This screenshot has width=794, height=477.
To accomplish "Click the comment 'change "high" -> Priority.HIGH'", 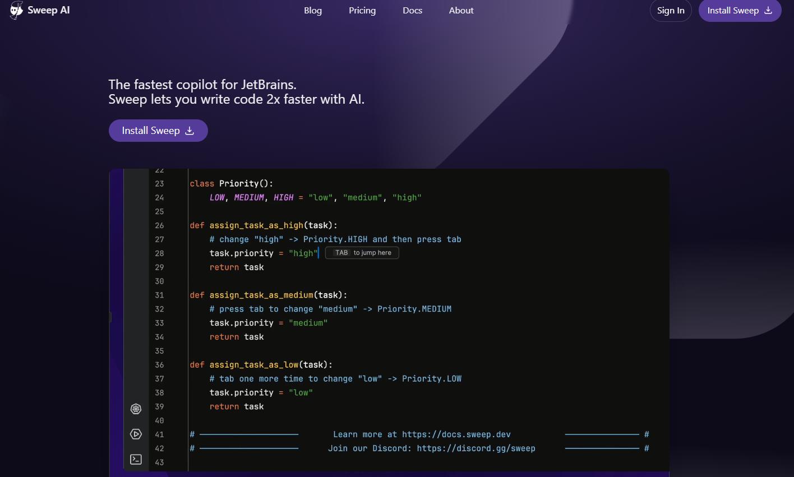I will 335,239.
